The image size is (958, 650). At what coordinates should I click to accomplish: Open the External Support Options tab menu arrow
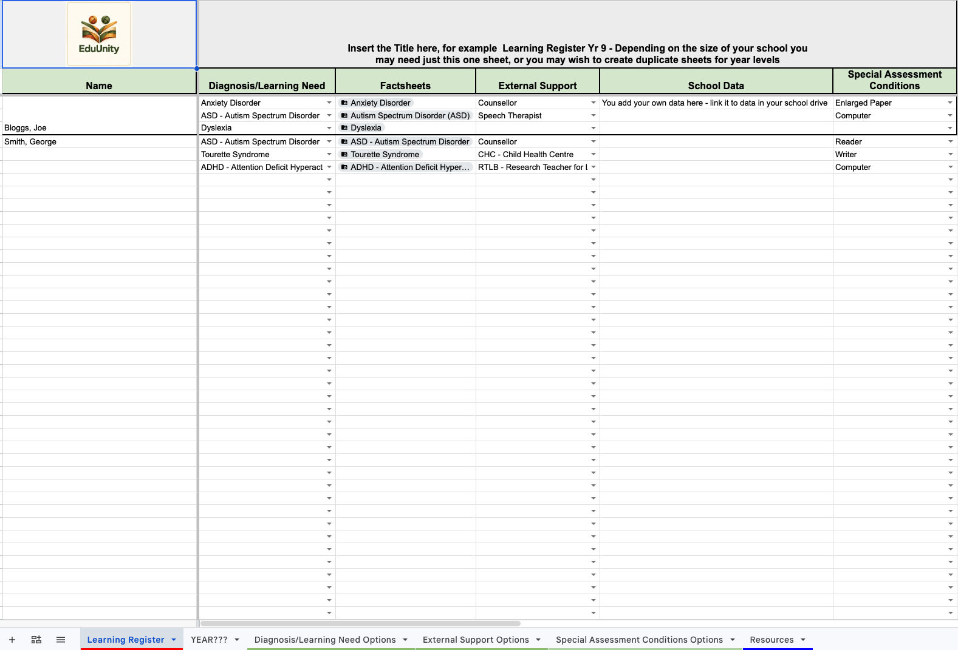[538, 640]
